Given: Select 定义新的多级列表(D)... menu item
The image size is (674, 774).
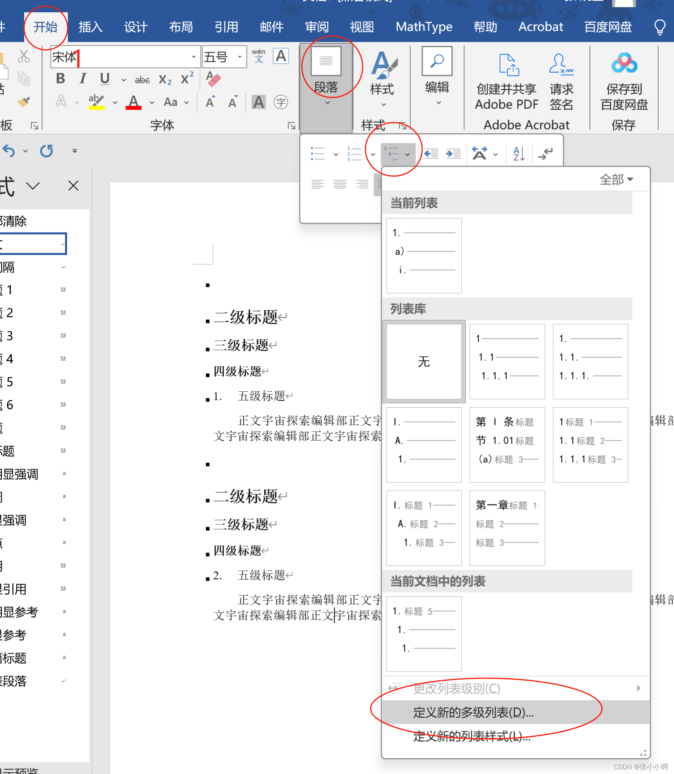Looking at the screenshot, I should [516, 712].
